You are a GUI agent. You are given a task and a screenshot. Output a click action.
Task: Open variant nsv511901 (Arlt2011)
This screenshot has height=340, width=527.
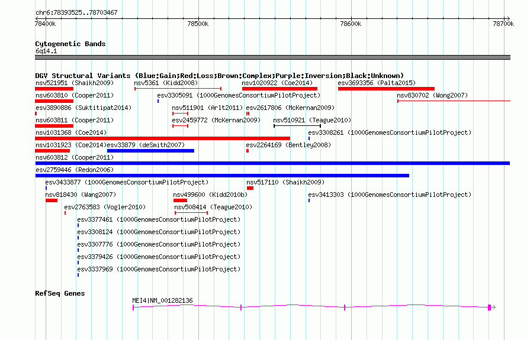coord(207,108)
